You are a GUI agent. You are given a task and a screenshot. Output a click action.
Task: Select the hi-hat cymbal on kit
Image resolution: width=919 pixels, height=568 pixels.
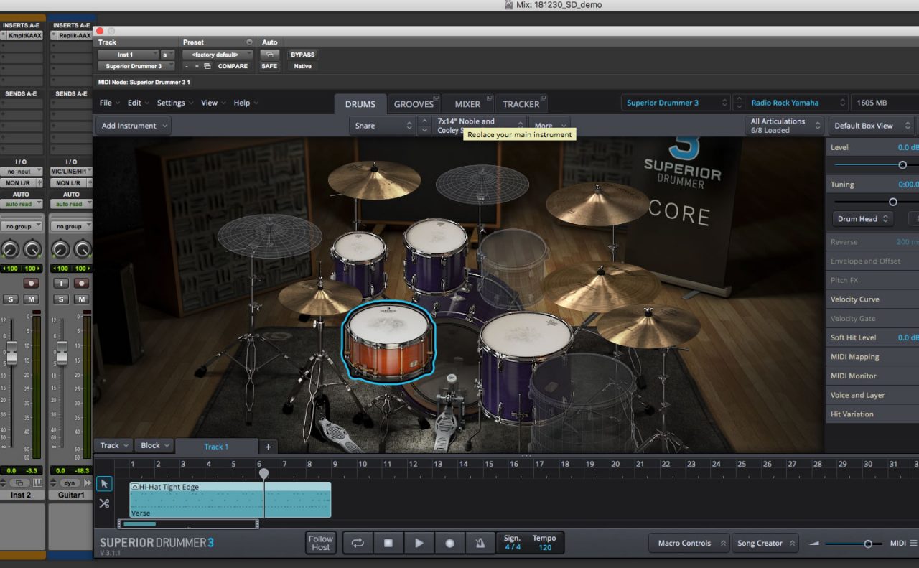click(x=320, y=297)
